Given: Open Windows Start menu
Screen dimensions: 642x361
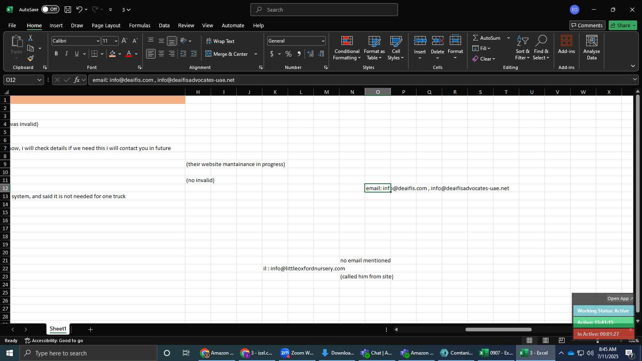Looking at the screenshot, I should tap(10, 353).
